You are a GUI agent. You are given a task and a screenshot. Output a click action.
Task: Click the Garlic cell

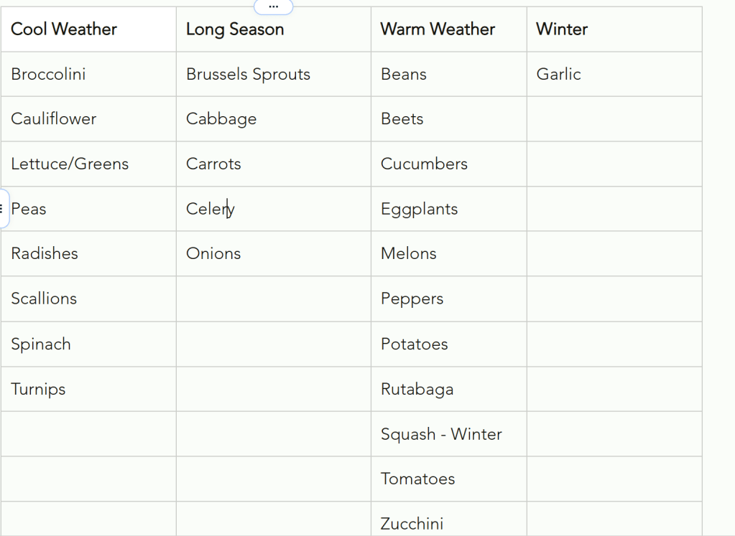558,74
